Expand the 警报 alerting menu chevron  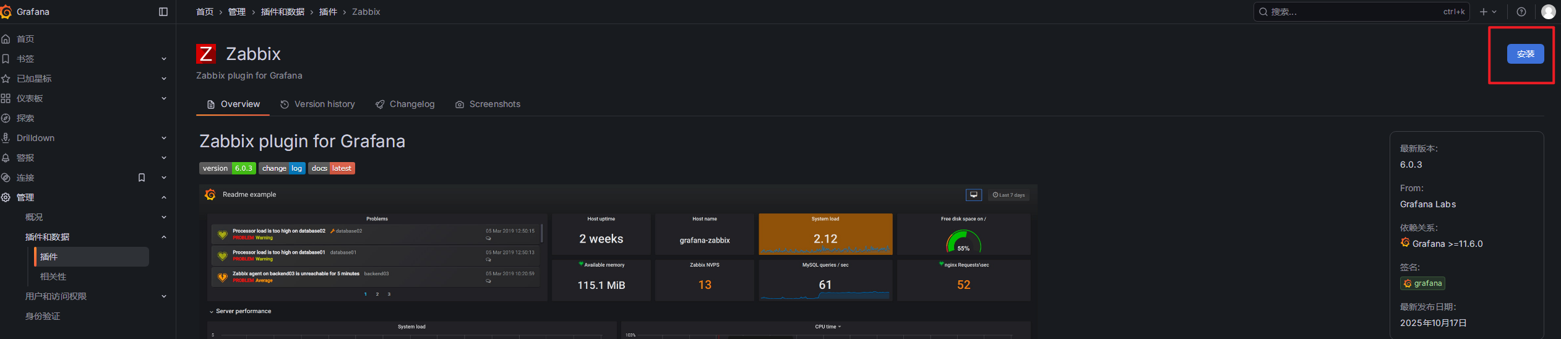click(164, 158)
